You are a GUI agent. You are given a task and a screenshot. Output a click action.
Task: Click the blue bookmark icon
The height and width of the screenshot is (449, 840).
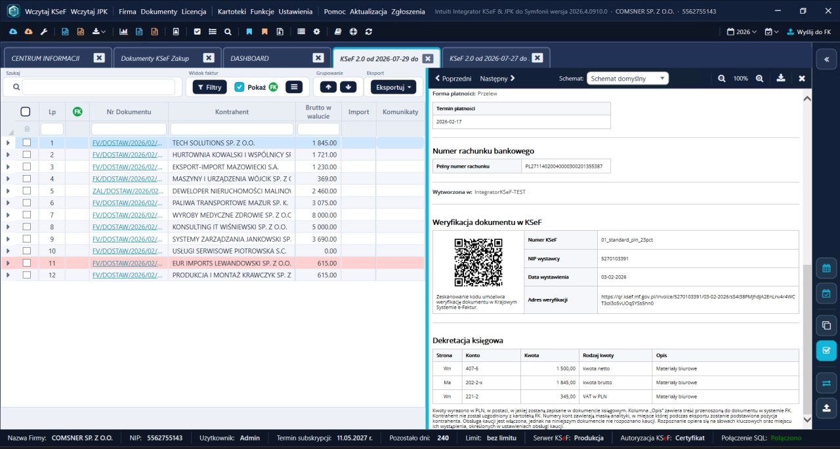(x=249, y=31)
